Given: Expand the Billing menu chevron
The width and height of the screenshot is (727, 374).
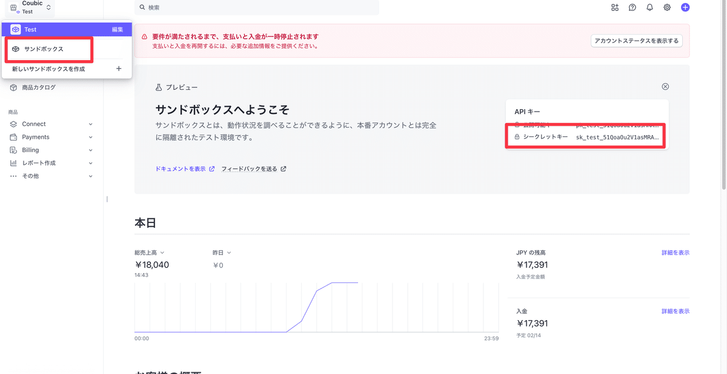Looking at the screenshot, I should (x=91, y=150).
